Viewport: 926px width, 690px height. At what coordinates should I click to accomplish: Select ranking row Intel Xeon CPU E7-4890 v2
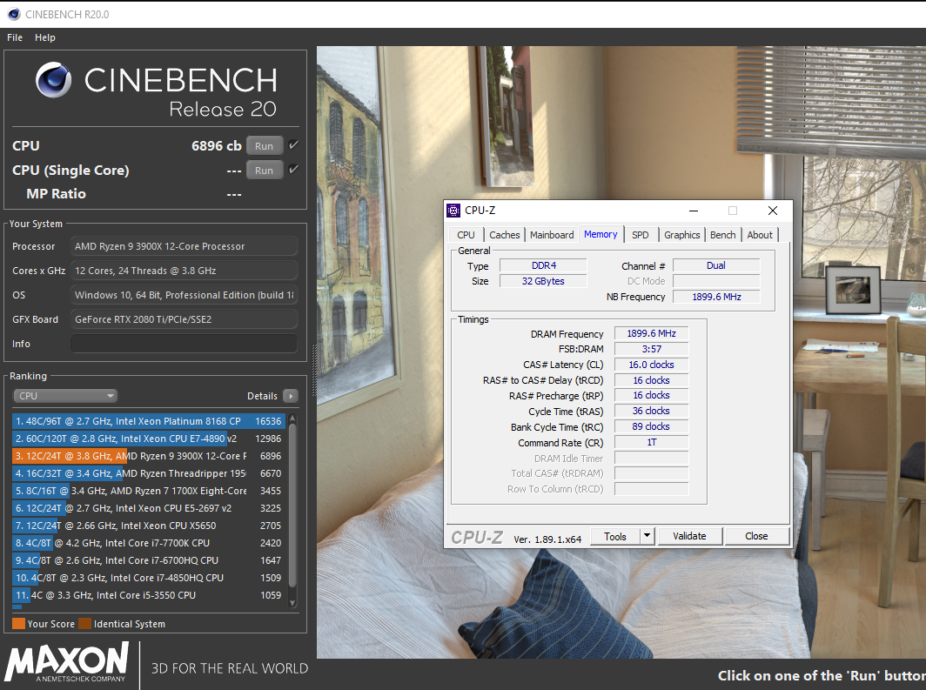coord(148,439)
